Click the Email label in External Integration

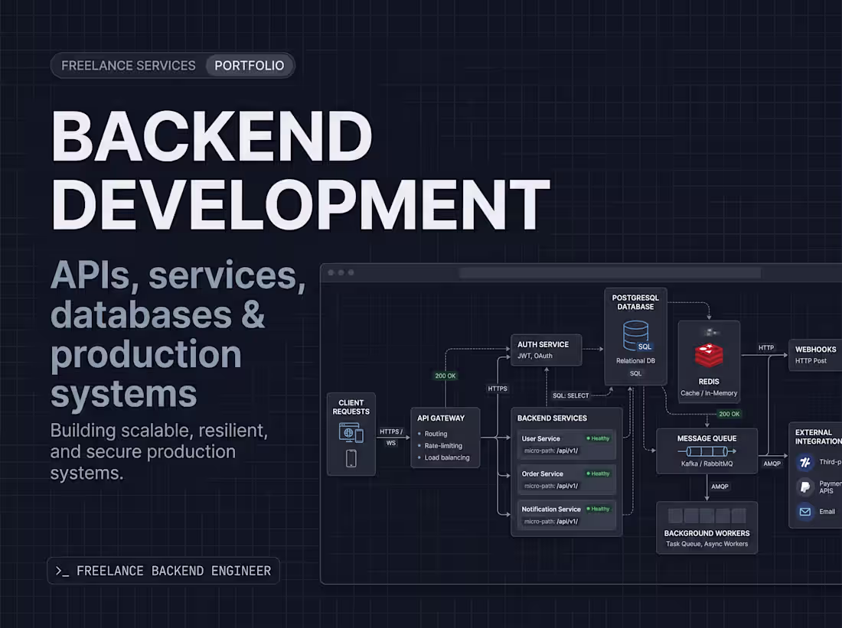click(x=827, y=512)
